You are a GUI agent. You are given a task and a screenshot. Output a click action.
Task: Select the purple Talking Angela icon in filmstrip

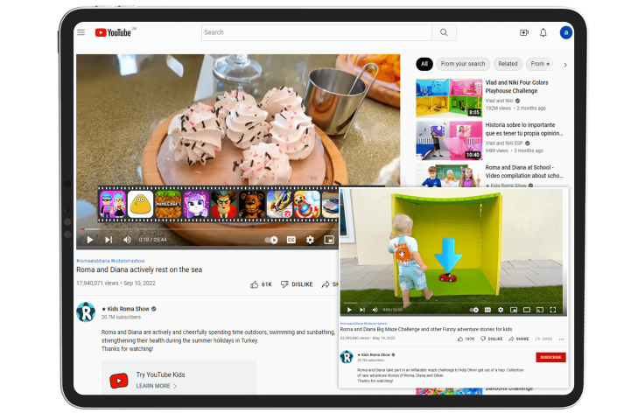point(196,204)
